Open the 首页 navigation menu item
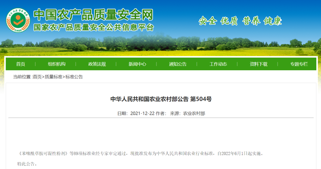The height and width of the screenshot is (169, 321). point(21,64)
